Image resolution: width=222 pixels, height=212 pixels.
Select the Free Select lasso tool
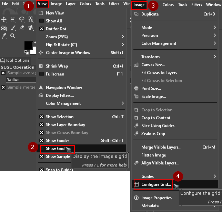coord(22,20)
